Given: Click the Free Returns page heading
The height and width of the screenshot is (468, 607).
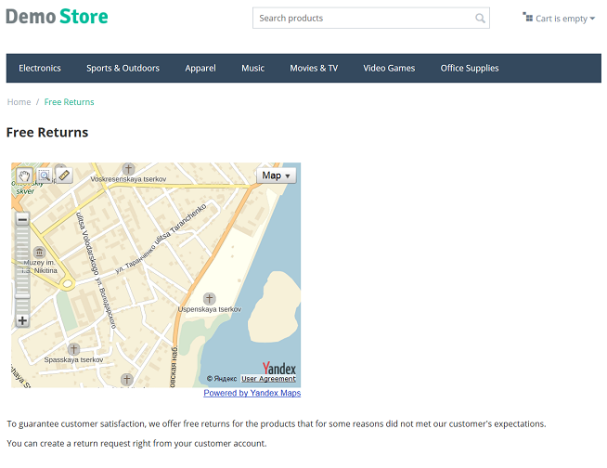Looking at the screenshot, I should [47, 133].
